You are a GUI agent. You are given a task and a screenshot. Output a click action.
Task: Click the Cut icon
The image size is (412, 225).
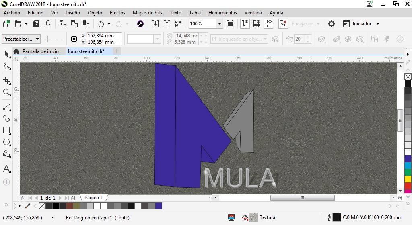(62, 24)
